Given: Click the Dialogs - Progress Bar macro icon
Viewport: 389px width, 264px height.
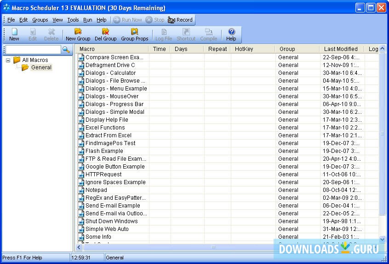Looking at the screenshot, I should coord(81,104).
